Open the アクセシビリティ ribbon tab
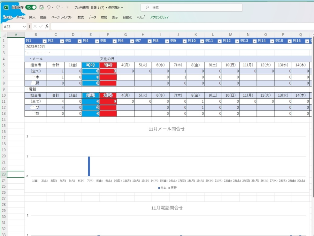The image size is (314, 236). pyautogui.click(x=159, y=17)
